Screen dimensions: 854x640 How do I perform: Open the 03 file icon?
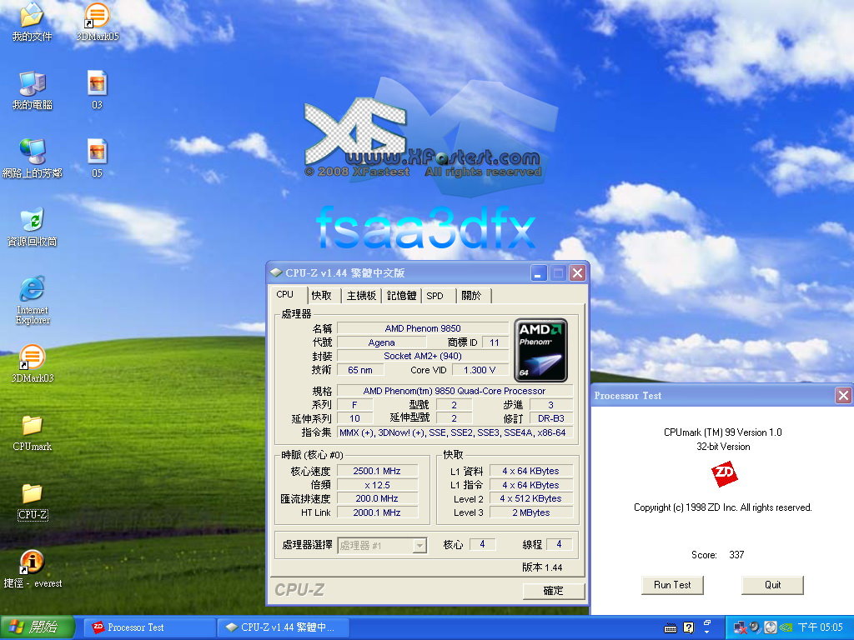click(x=97, y=85)
